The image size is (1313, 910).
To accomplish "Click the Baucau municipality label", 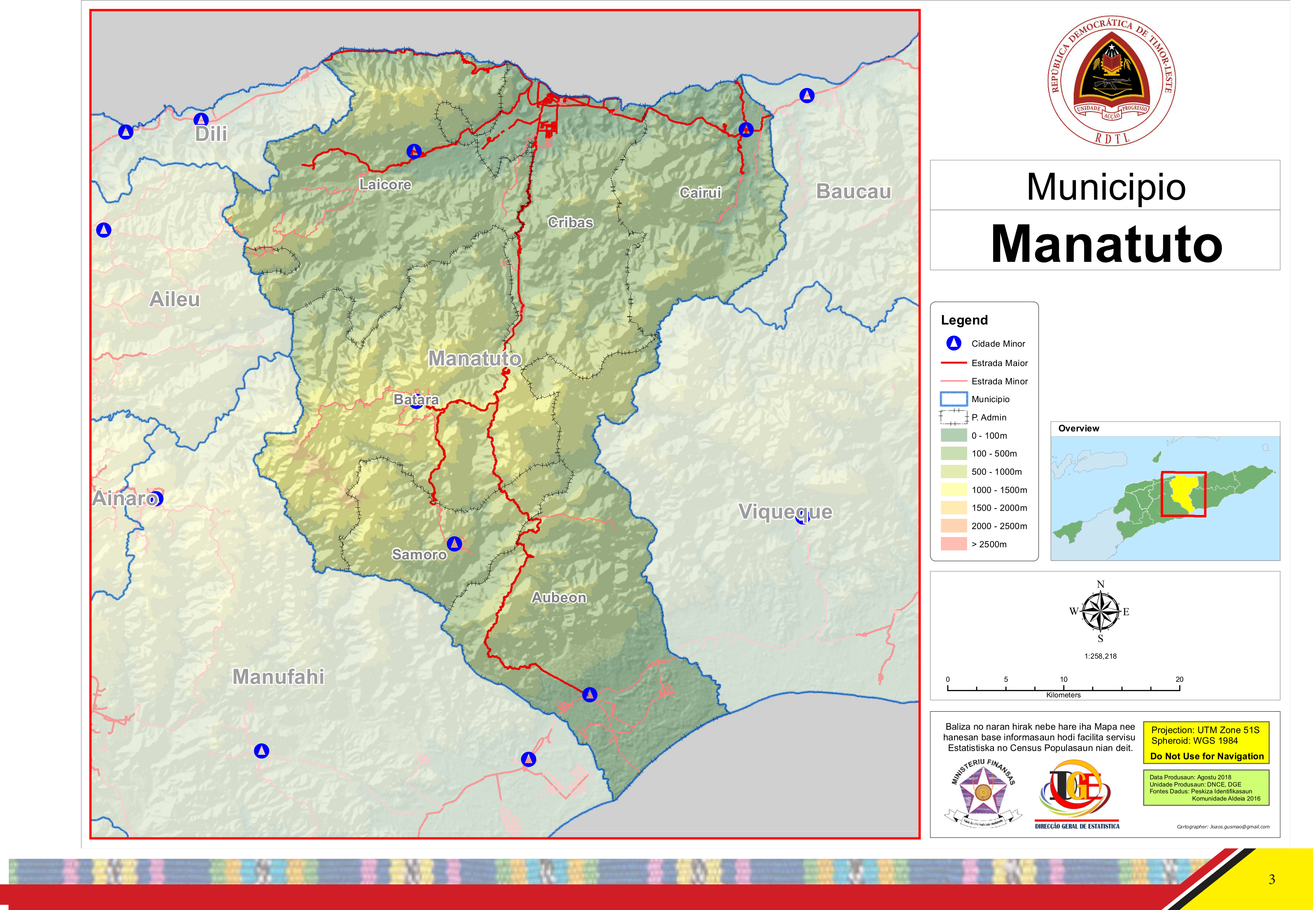I will tap(853, 192).
